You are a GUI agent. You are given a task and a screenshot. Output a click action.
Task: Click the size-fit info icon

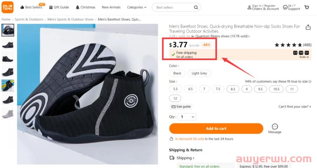coord(310,82)
